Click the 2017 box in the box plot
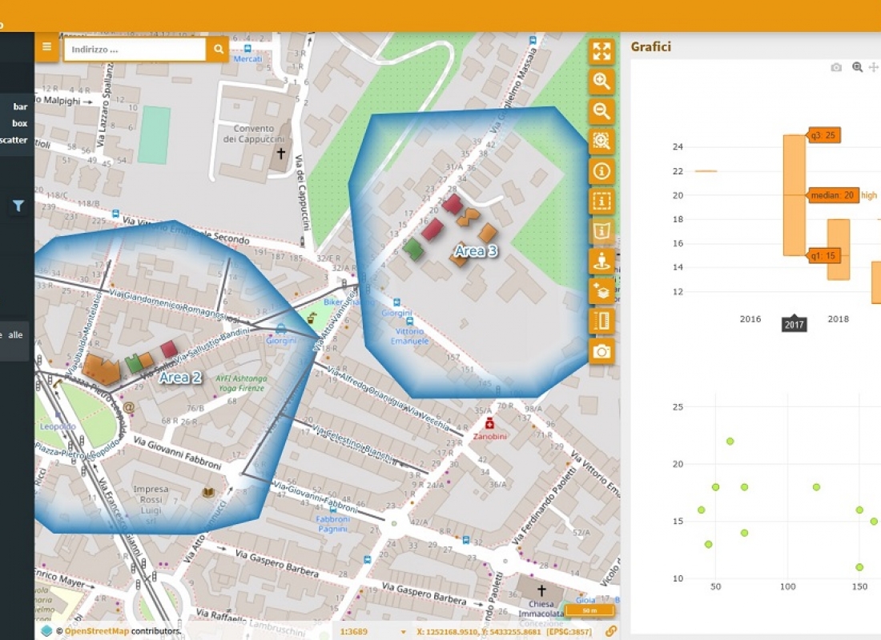 (795, 195)
